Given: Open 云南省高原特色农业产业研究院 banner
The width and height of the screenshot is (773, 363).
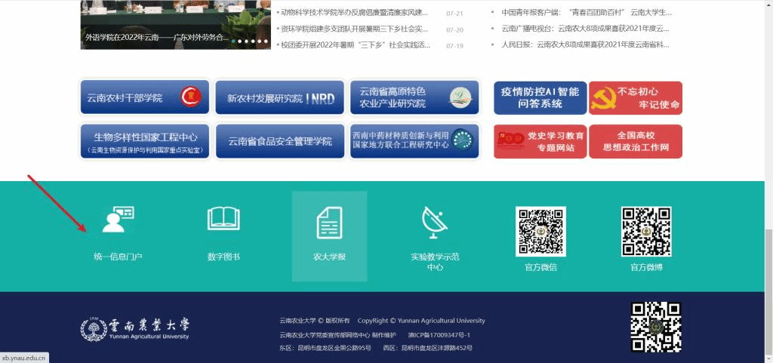Looking at the screenshot, I should pos(414,97).
